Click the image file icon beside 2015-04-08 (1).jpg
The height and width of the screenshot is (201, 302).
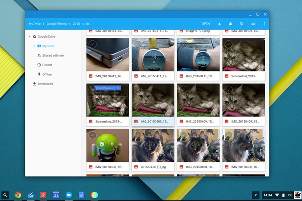136,167
